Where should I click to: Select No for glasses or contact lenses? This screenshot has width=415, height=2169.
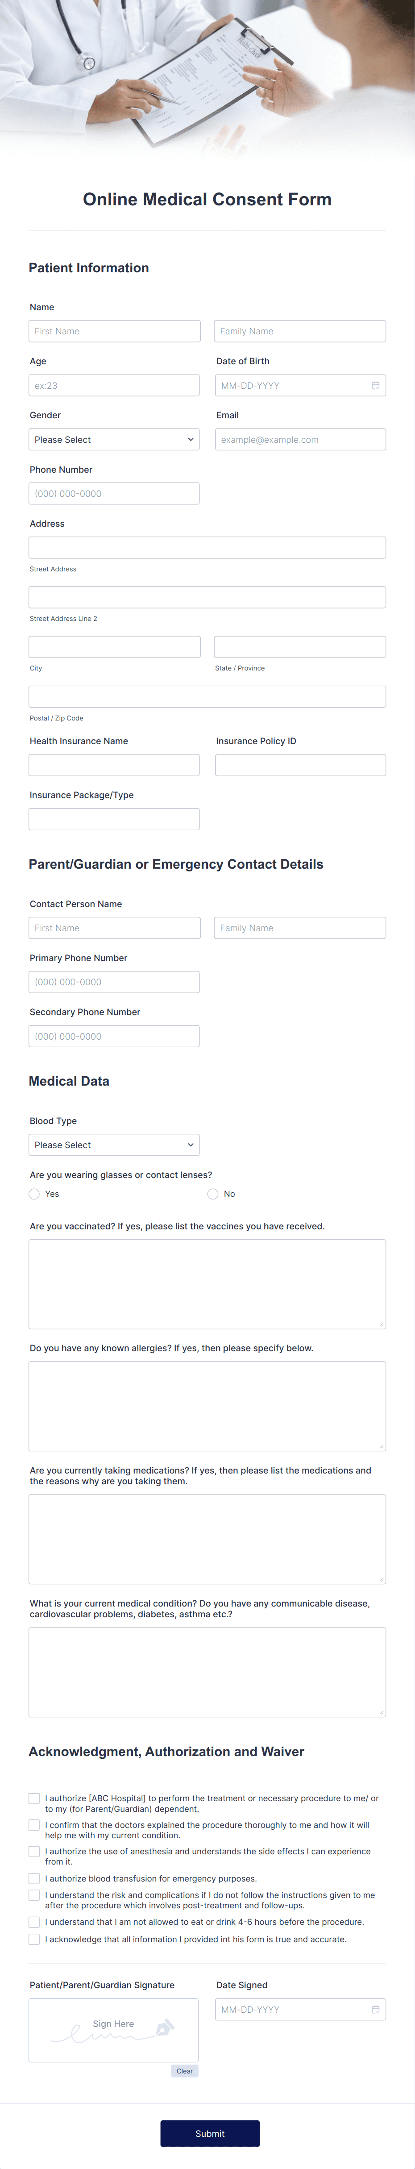click(213, 1194)
